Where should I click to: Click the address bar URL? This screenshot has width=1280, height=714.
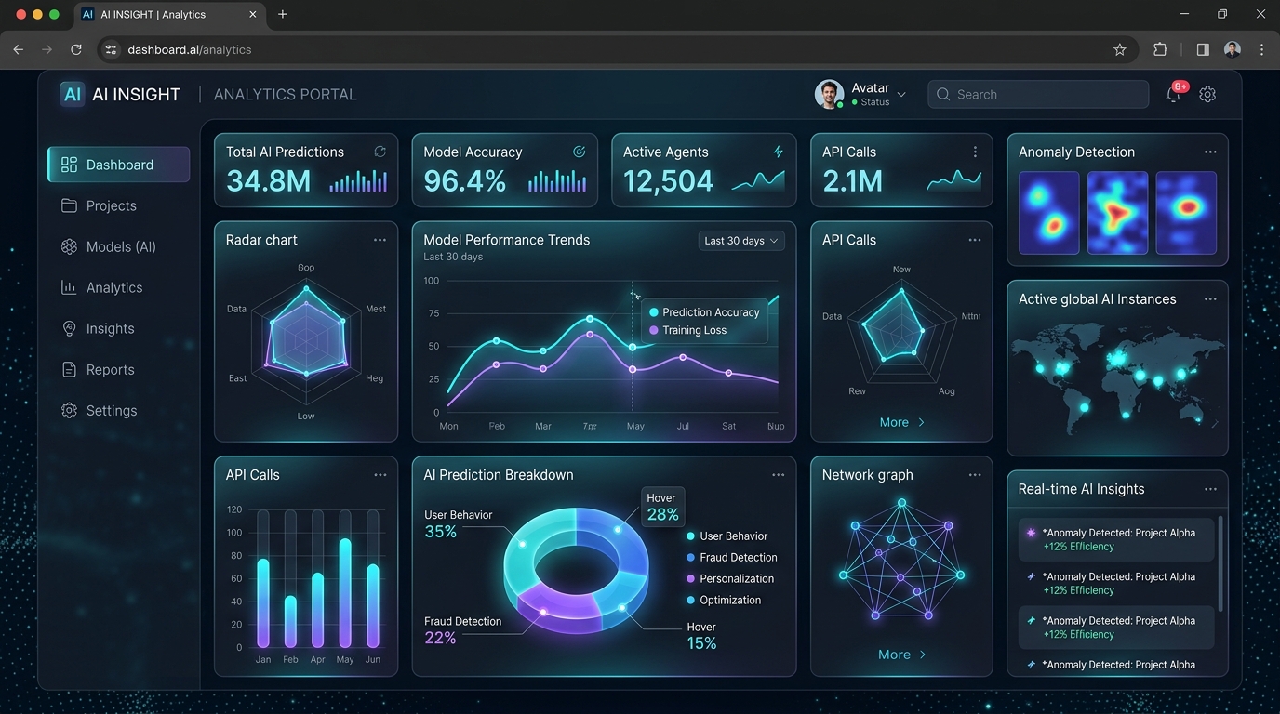190,49
